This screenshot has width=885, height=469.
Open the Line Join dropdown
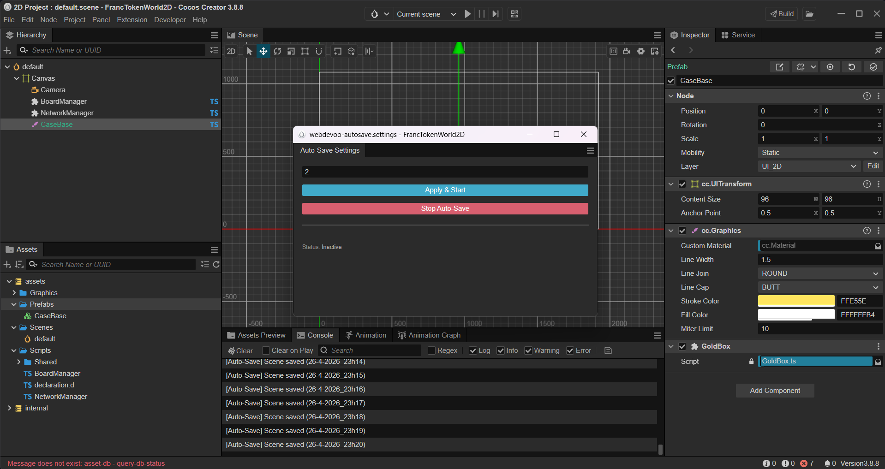point(819,273)
